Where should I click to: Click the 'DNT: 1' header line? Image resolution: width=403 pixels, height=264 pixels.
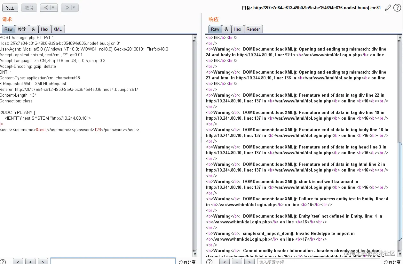[6, 72]
